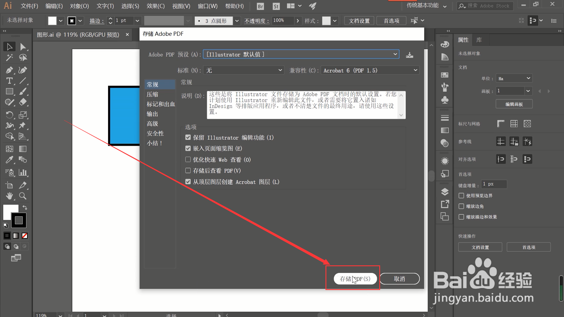Select the Pen tool
This screenshot has width=564, height=317.
coord(9,70)
